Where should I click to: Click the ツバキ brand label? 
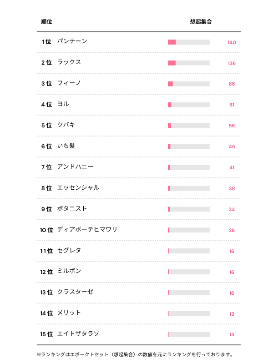[66, 125]
